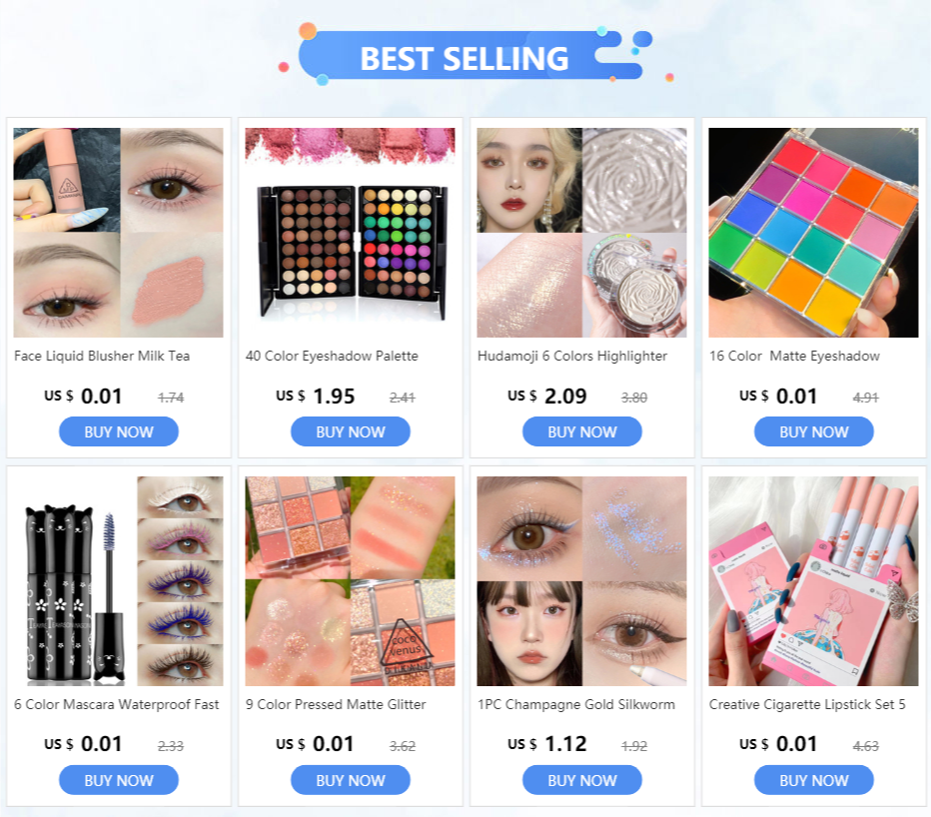Buy the Creative Cigarette Lipstick Set

point(814,780)
